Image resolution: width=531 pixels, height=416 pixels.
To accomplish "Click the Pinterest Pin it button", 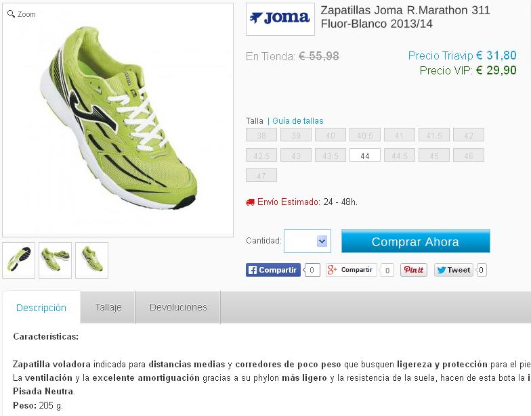I will [x=413, y=270].
